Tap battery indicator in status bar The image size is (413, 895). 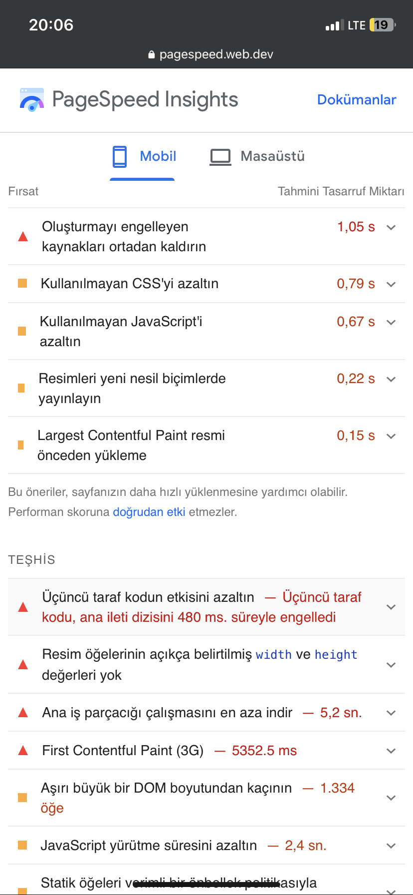click(382, 25)
